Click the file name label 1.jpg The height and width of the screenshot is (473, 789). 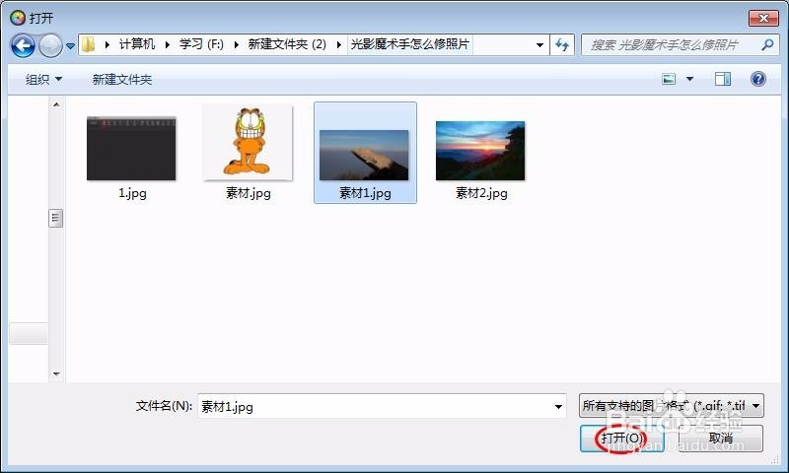point(132,193)
